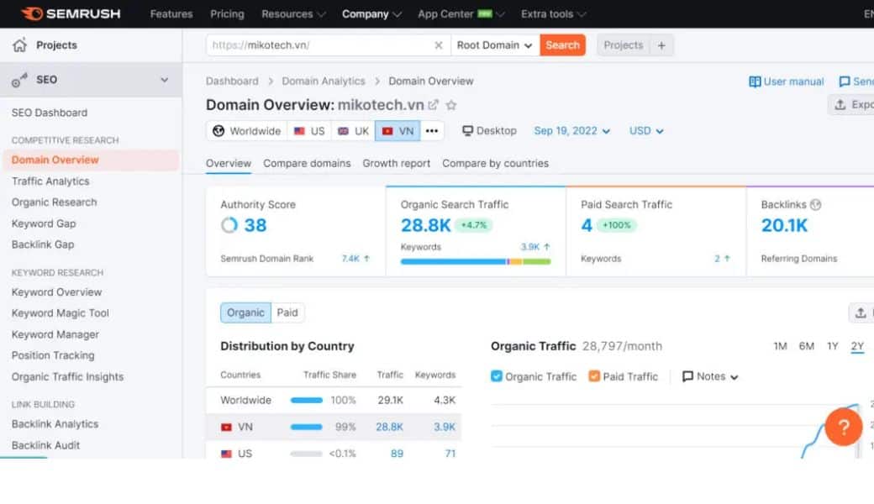Open Position Tracking in sidebar
Screen dimensions: 874x504
(x=53, y=355)
